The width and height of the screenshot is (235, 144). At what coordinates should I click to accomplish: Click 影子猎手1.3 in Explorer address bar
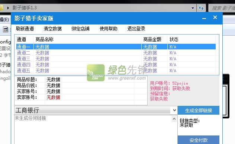25,8
